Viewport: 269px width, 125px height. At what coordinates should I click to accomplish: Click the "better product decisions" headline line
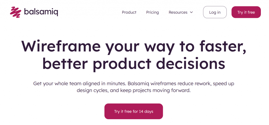133,63
